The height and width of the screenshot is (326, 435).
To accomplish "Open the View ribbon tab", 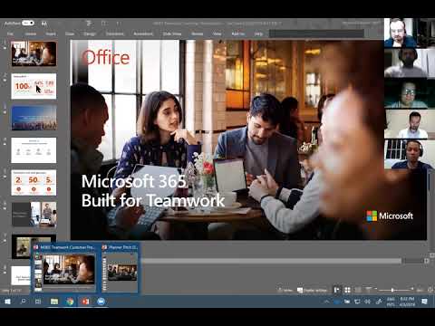I will click(217, 34).
